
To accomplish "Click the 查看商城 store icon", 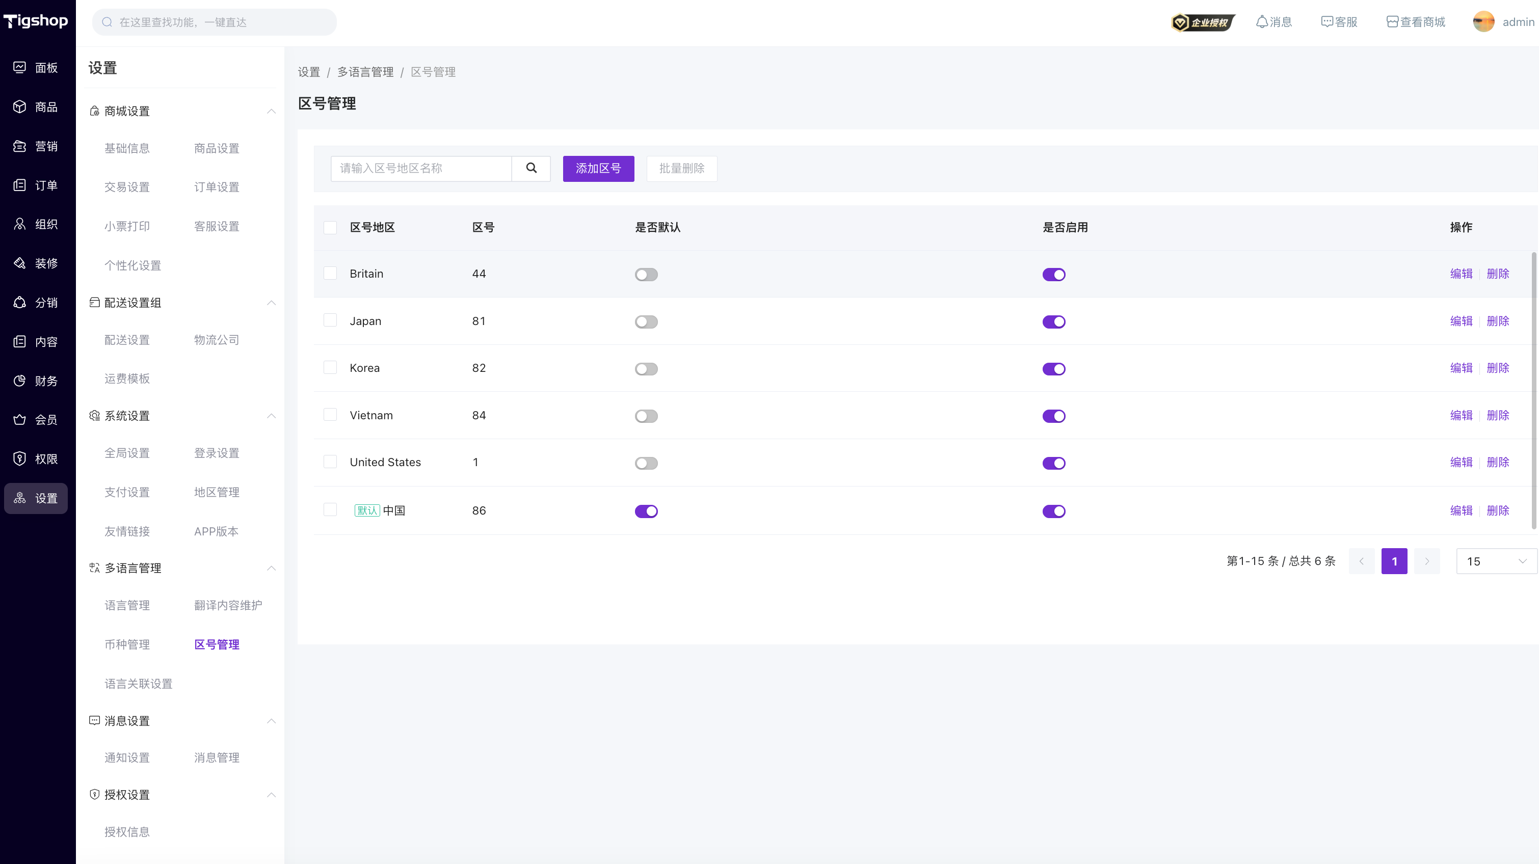I will tap(1392, 22).
